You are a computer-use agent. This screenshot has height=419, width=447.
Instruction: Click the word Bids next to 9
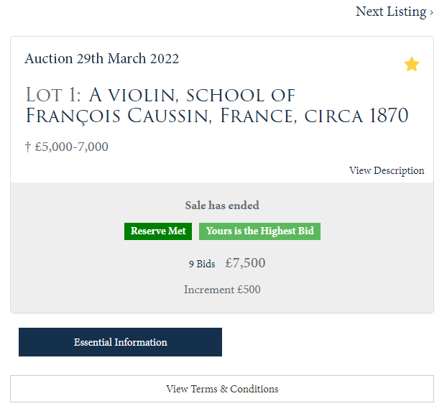(206, 264)
